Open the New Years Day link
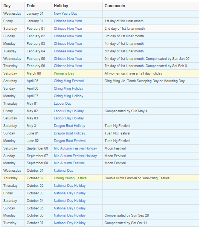 click(x=65, y=14)
